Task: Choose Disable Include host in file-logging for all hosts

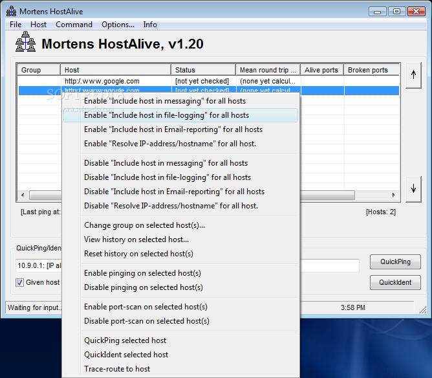Action: point(180,177)
